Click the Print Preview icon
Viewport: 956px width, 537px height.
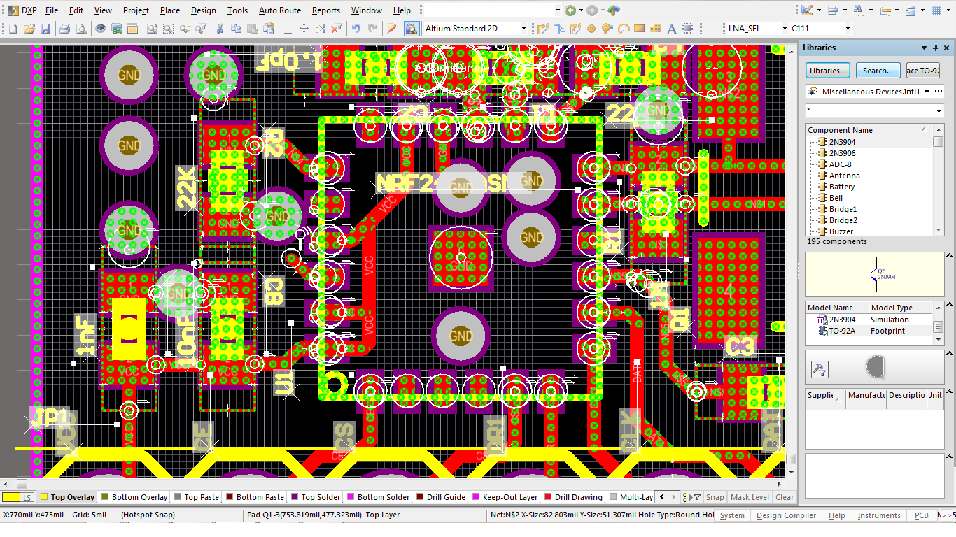click(x=81, y=29)
